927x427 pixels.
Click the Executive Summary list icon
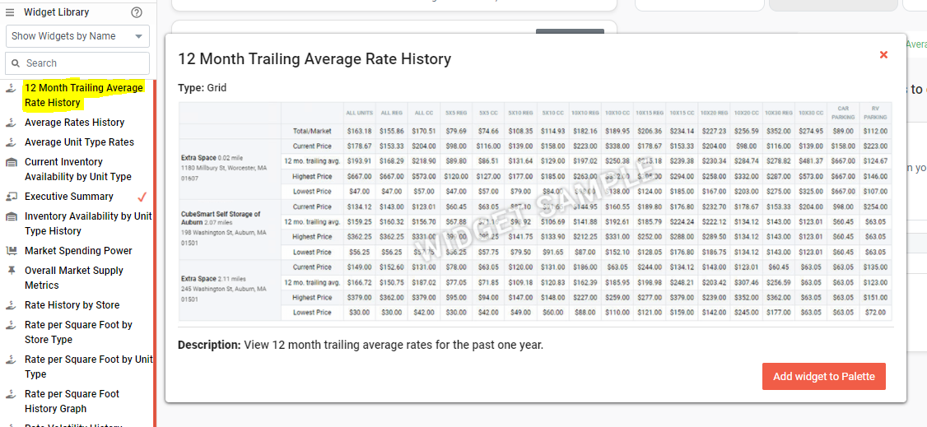[11, 197]
